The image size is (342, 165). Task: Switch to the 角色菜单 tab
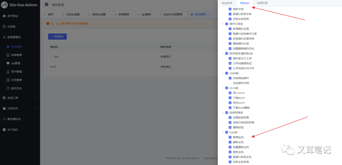227,3
